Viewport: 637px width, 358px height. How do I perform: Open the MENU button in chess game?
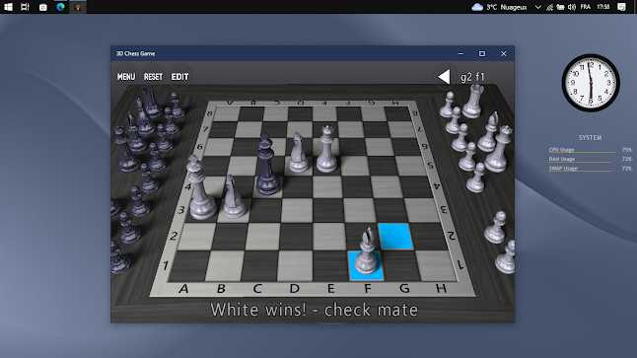126,77
